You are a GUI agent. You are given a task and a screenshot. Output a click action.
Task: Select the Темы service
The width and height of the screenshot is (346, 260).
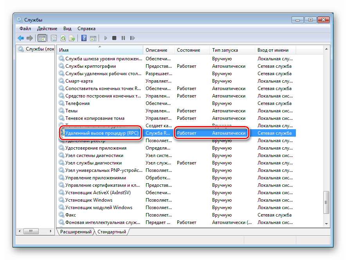tap(177, 110)
